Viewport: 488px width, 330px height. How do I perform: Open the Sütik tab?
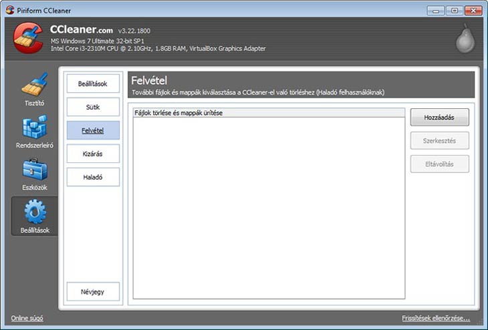click(x=93, y=107)
